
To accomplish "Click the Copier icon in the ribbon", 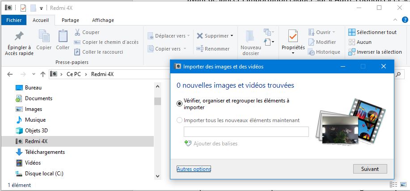I will click(x=44, y=36).
